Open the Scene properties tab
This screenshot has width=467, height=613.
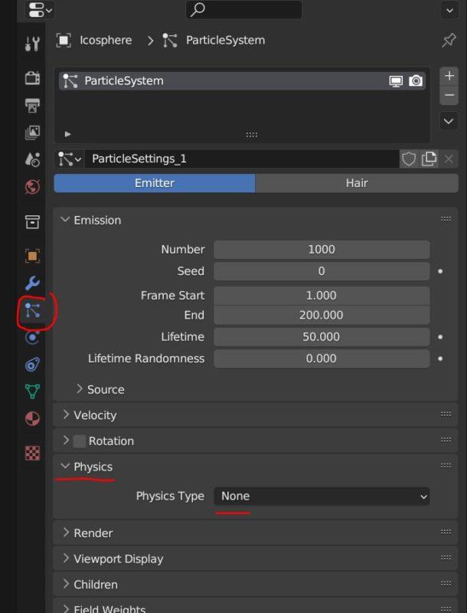(32, 159)
